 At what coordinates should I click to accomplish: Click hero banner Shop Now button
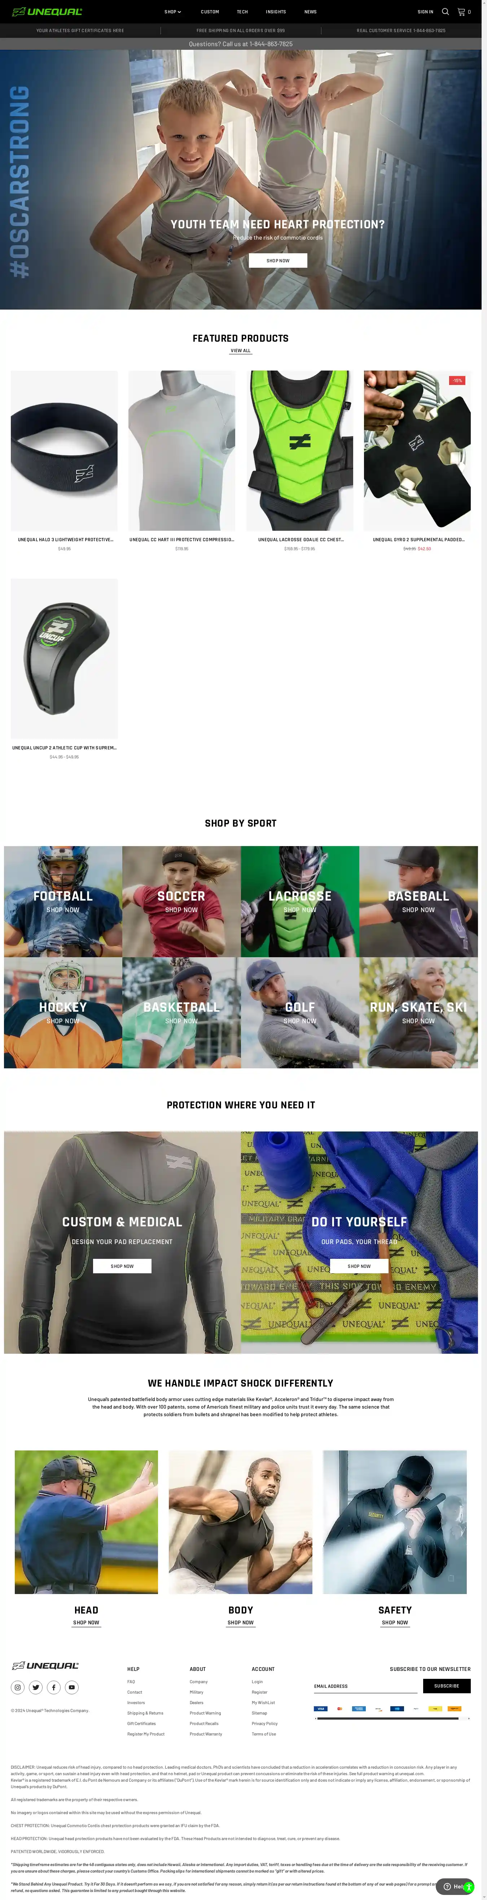click(x=277, y=261)
